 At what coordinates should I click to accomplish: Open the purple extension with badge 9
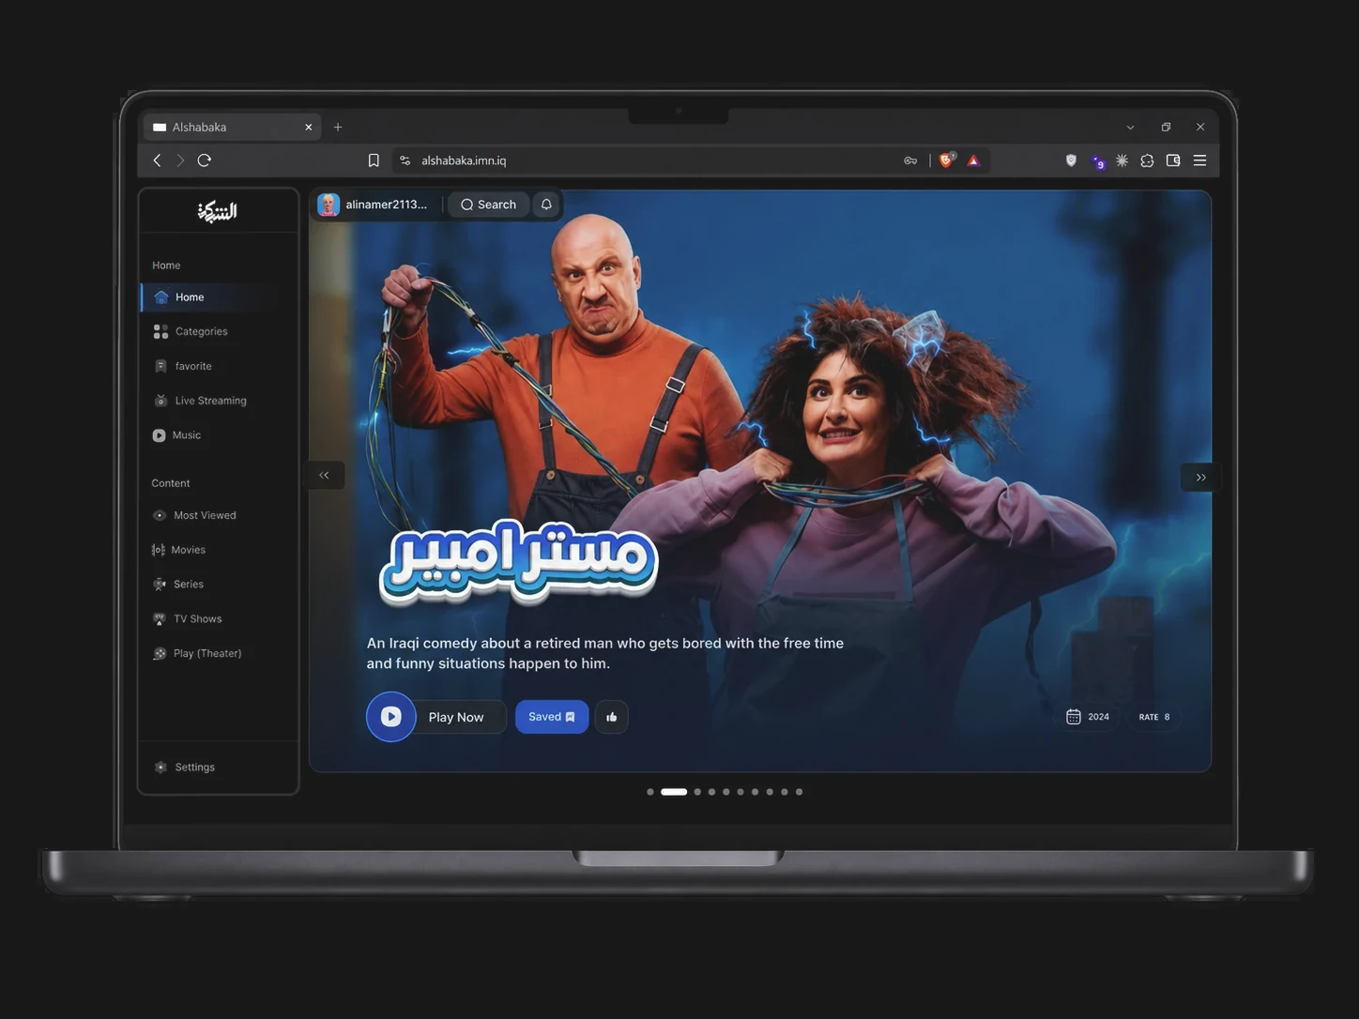click(x=1097, y=161)
